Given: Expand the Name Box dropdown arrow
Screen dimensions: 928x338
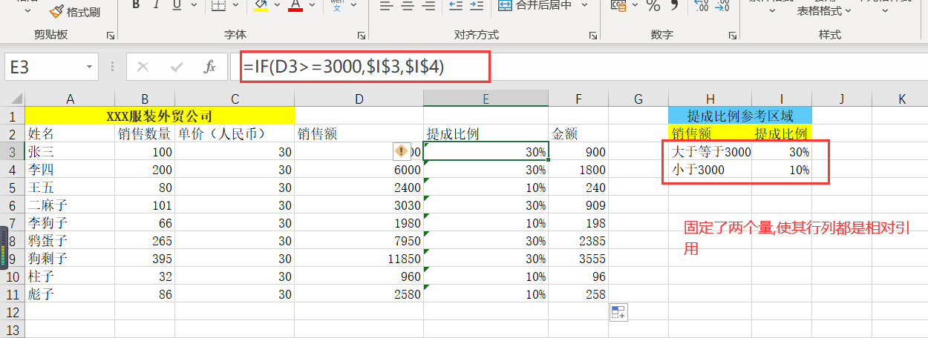Looking at the screenshot, I should 91,67.
